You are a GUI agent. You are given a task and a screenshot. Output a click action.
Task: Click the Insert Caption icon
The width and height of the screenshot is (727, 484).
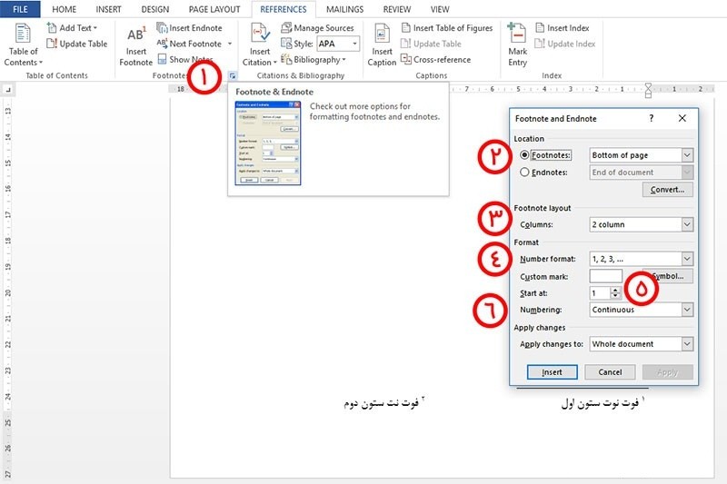(382, 36)
